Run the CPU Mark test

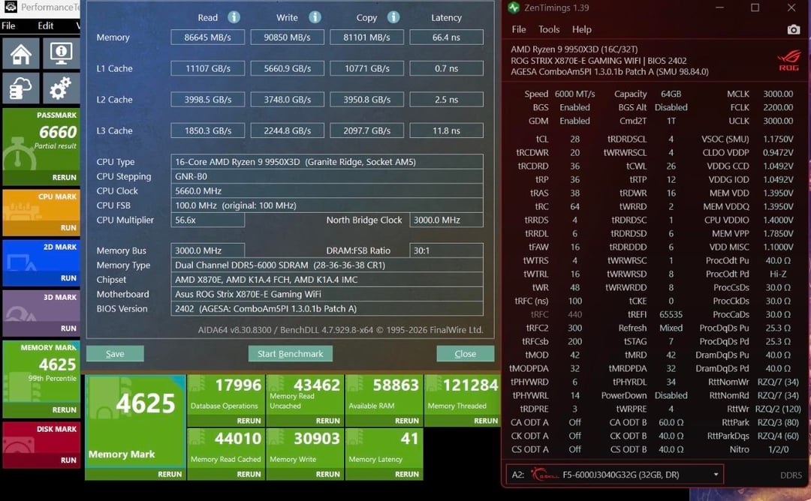click(x=68, y=228)
